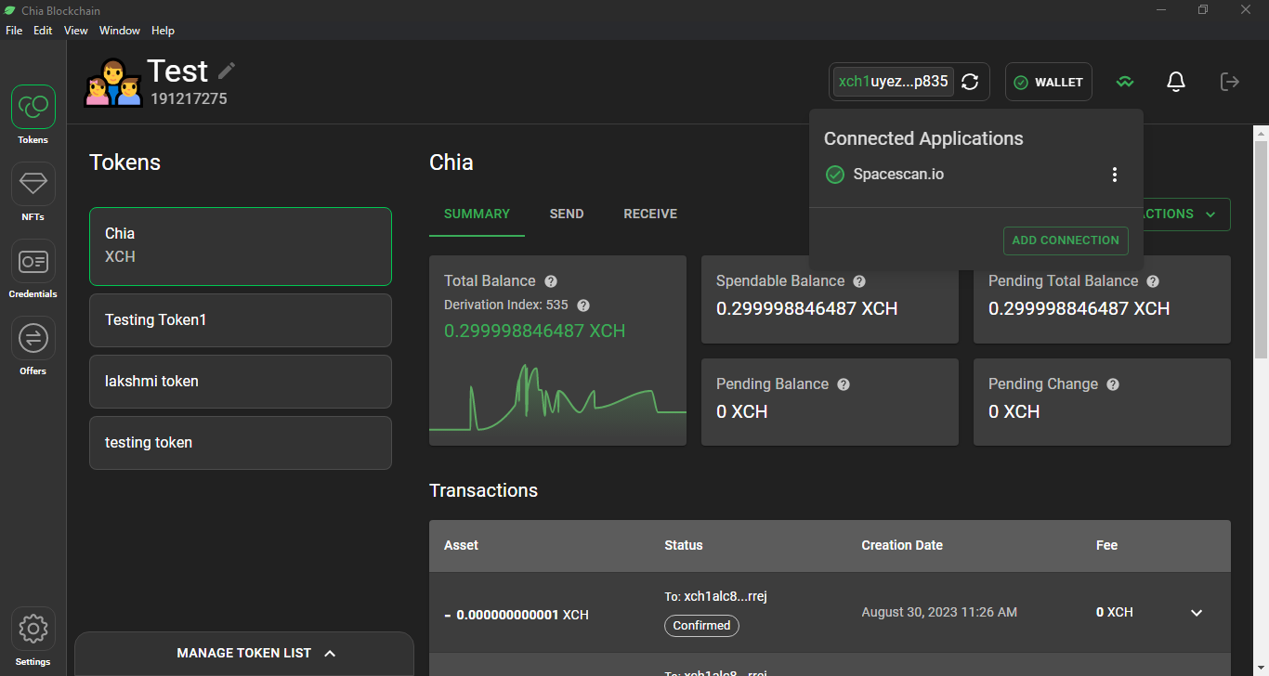Open the NFTs sidebar section
The height and width of the screenshot is (676, 1269).
coord(33,184)
